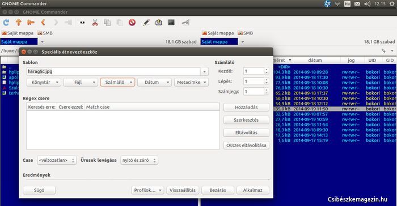This screenshot has width=397, height=206.
Task: Sort right pane by the dátum column
Action: click(315, 60)
